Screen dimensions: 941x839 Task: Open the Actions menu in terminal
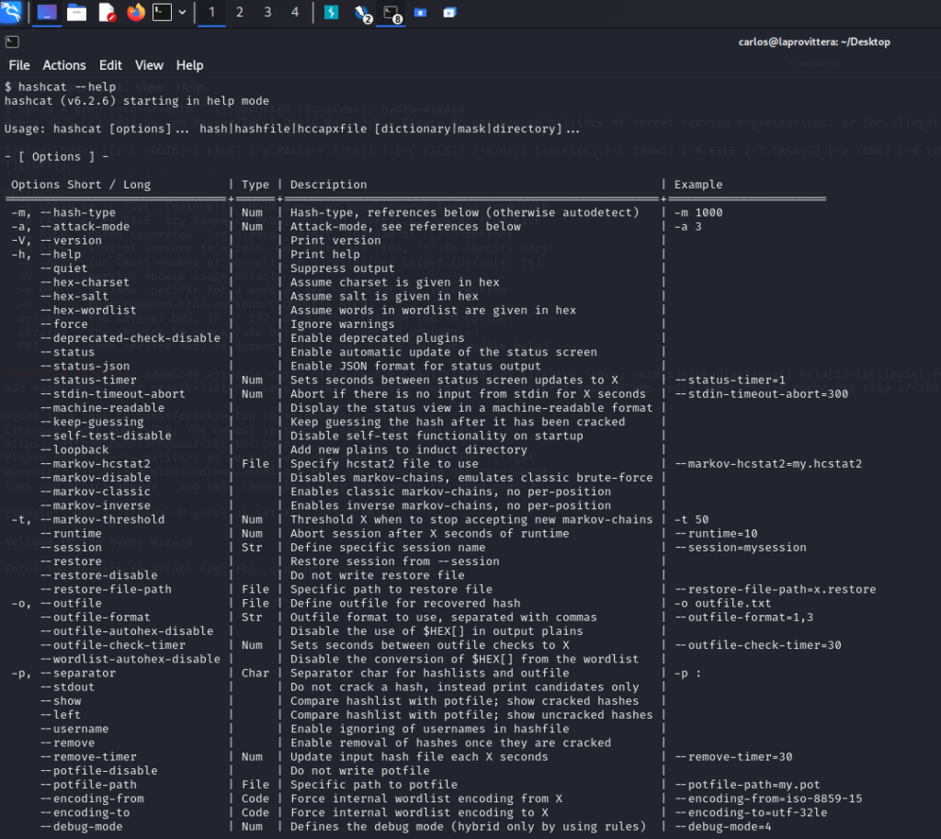64,65
